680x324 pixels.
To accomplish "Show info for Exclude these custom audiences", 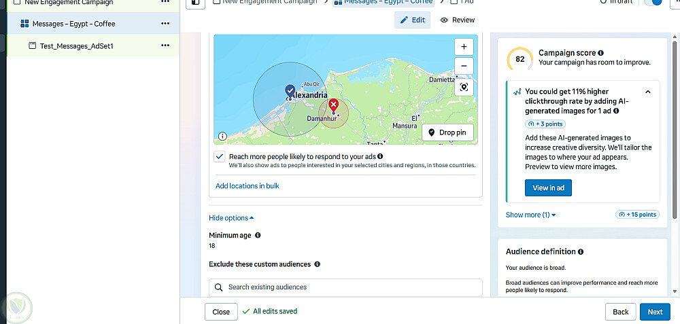I will point(317,264).
